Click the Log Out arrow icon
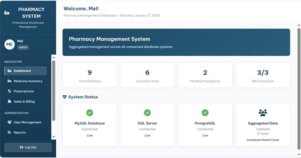Screen dimensions: 301x158 point(22,147)
